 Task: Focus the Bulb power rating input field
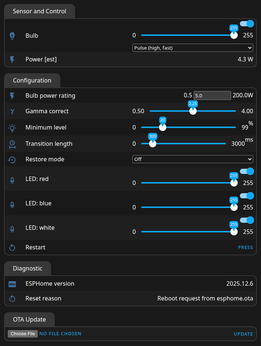tap(212, 95)
